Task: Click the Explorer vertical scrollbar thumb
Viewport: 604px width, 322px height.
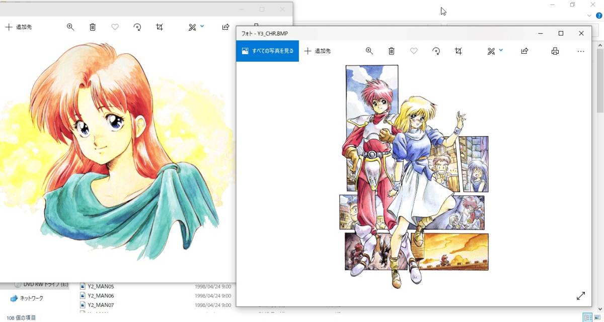Action: 600,80
